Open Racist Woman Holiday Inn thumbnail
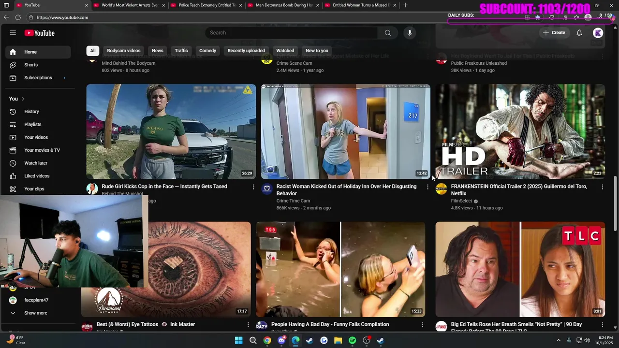Image resolution: width=619 pixels, height=348 pixels. (346, 131)
